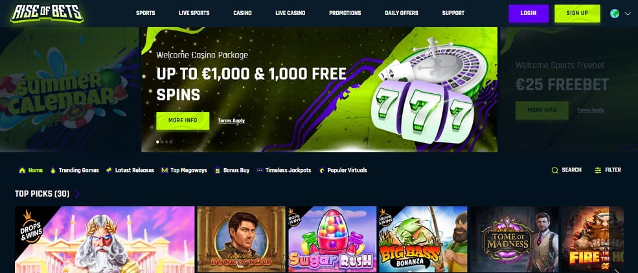Select the Timeless Jackpots category
Screen dimensions: 638x273
coord(284,170)
